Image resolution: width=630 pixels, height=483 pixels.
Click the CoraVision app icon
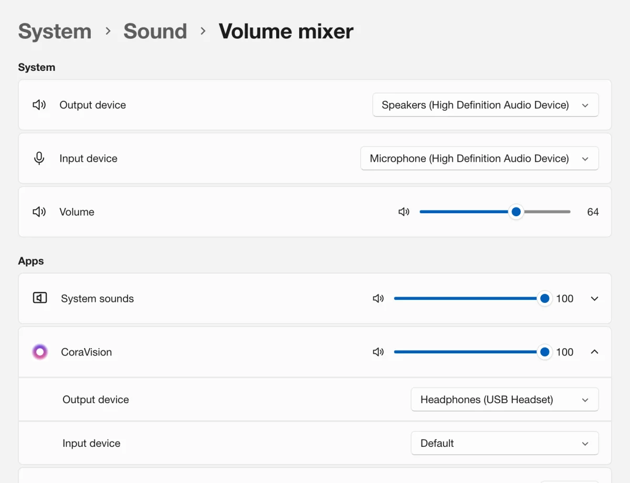coord(40,352)
